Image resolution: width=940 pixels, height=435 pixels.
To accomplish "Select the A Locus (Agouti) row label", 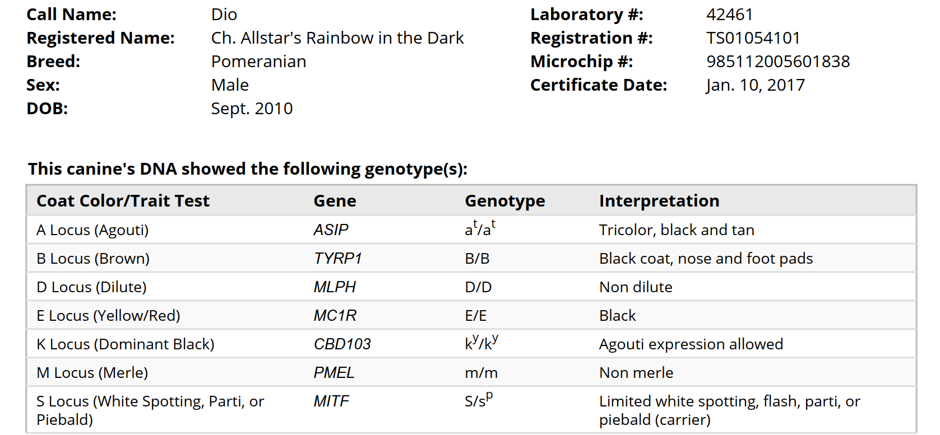I will pyautogui.click(x=92, y=230).
